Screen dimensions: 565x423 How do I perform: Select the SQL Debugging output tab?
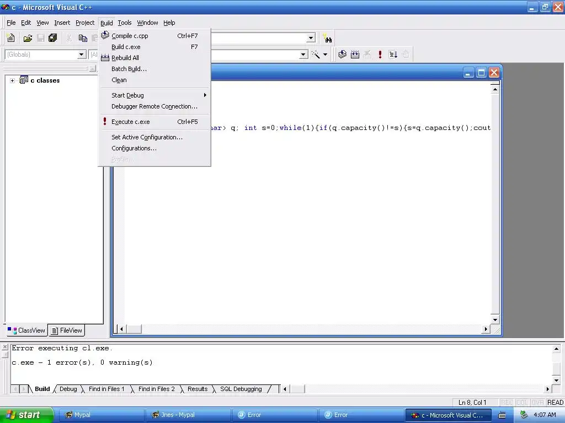coord(241,389)
